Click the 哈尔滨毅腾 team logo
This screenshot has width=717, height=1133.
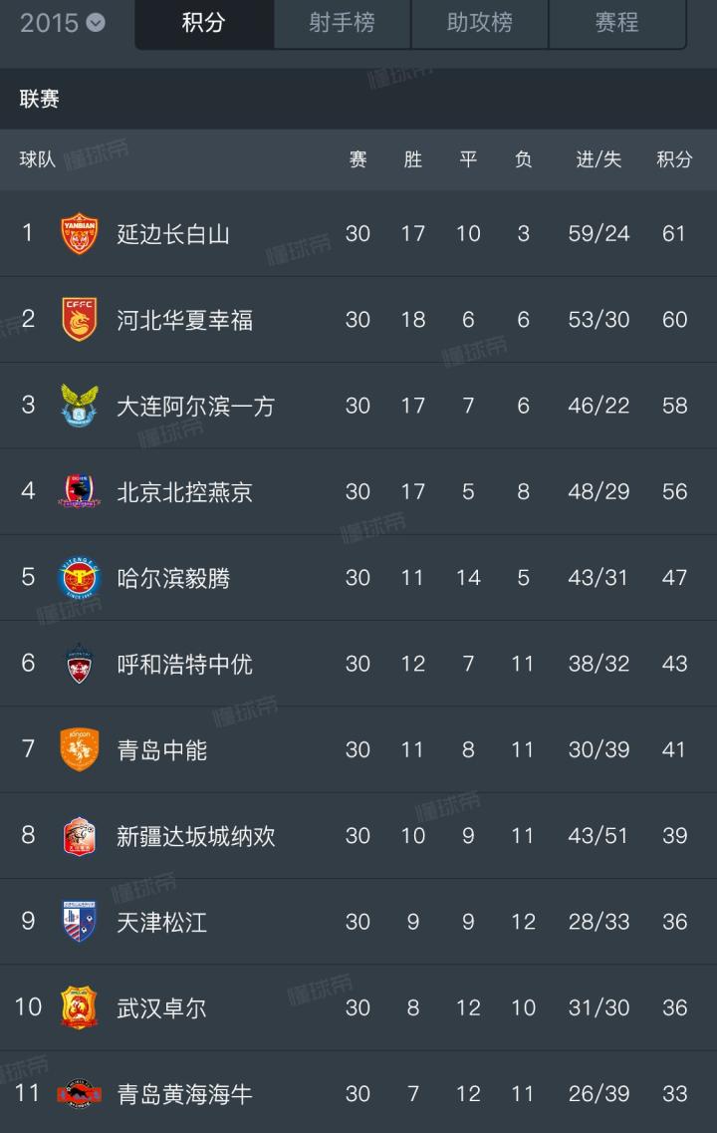click(80, 577)
